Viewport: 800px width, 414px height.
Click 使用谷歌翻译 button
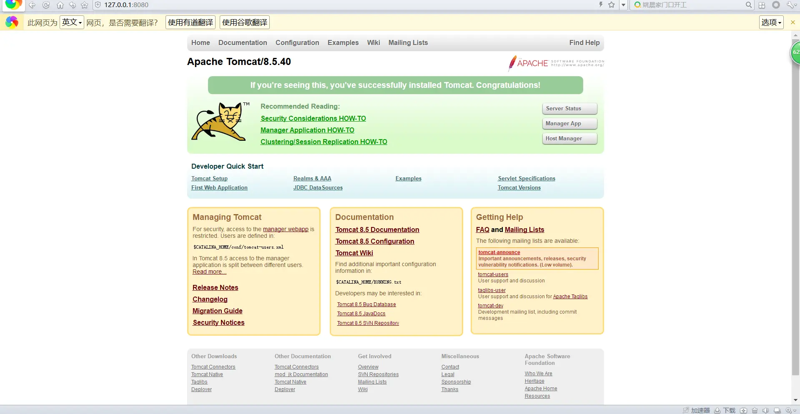tap(245, 22)
